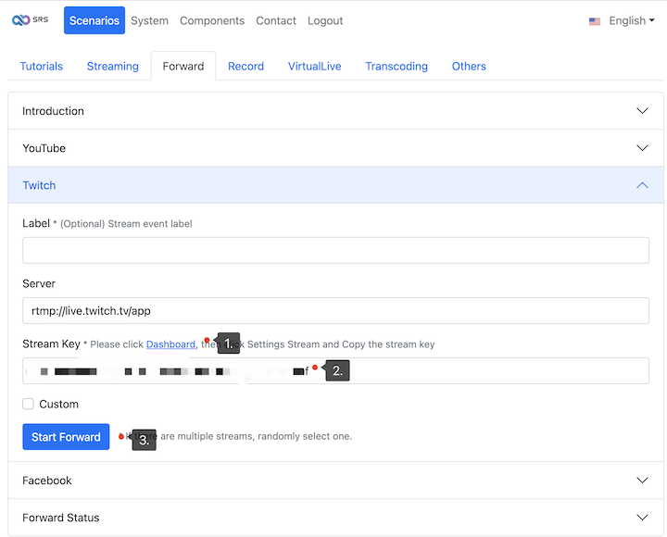Switch to the Tutorials tab

(42, 66)
